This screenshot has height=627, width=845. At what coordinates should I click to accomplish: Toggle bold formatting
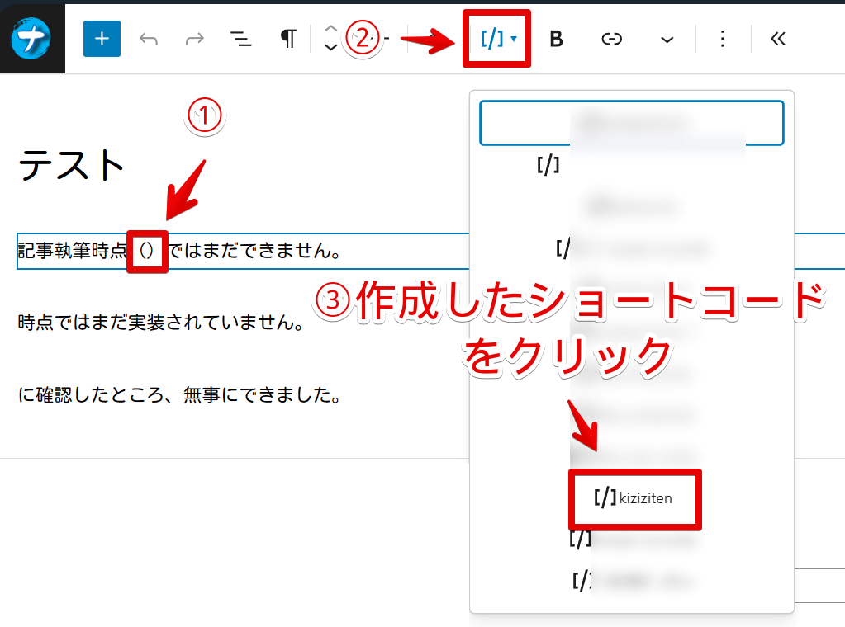pos(556,39)
